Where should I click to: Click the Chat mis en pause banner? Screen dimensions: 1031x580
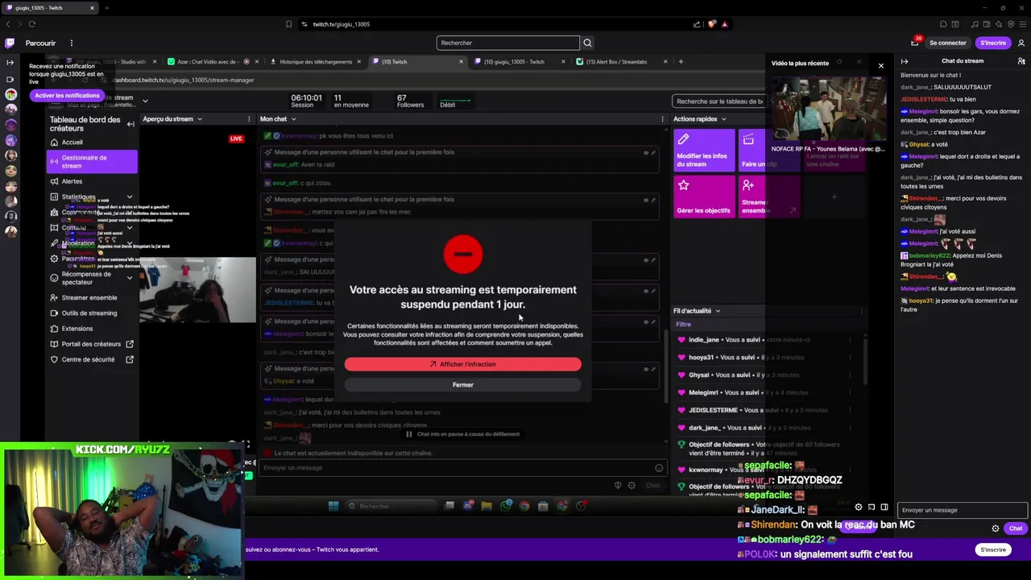coord(462,434)
